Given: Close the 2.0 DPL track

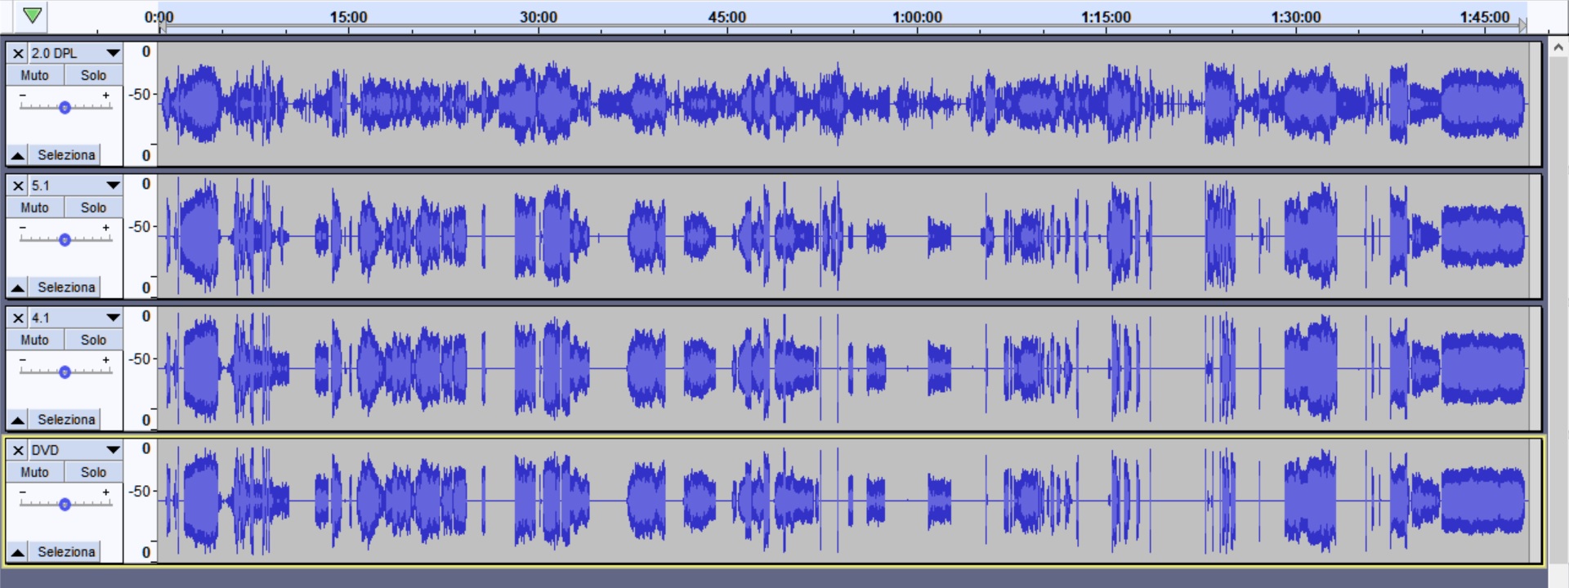Looking at the screenshot, I should (18, 53).
